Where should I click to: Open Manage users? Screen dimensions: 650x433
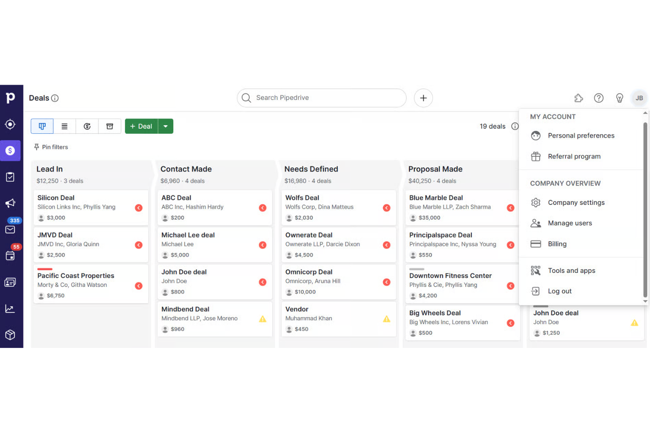pyautogui.click(x=581, y=223)
